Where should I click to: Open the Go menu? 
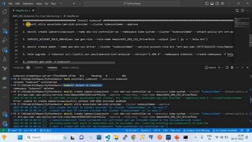tap(46, 4)
